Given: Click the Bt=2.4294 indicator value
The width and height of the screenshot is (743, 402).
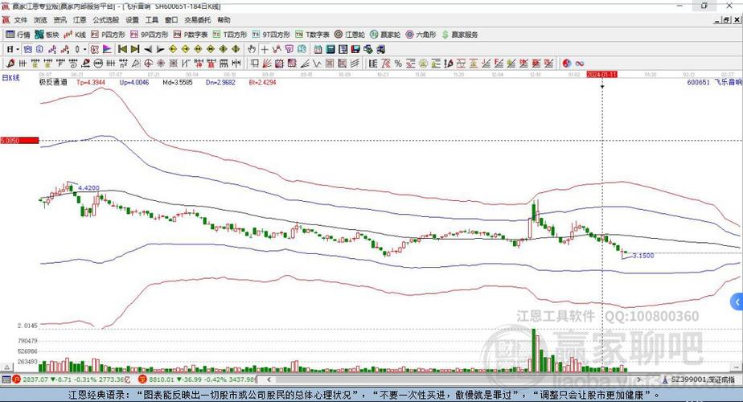Looking at the screenshot, I should pos(262,82).
